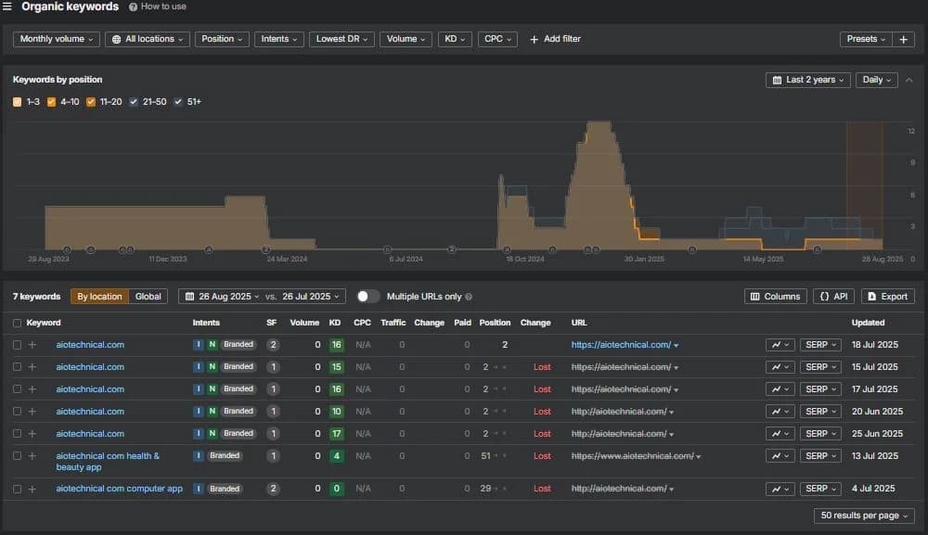Open the hamburger navigation menu
The width and height of the screenshot is (928, 535).
[7, 6]
